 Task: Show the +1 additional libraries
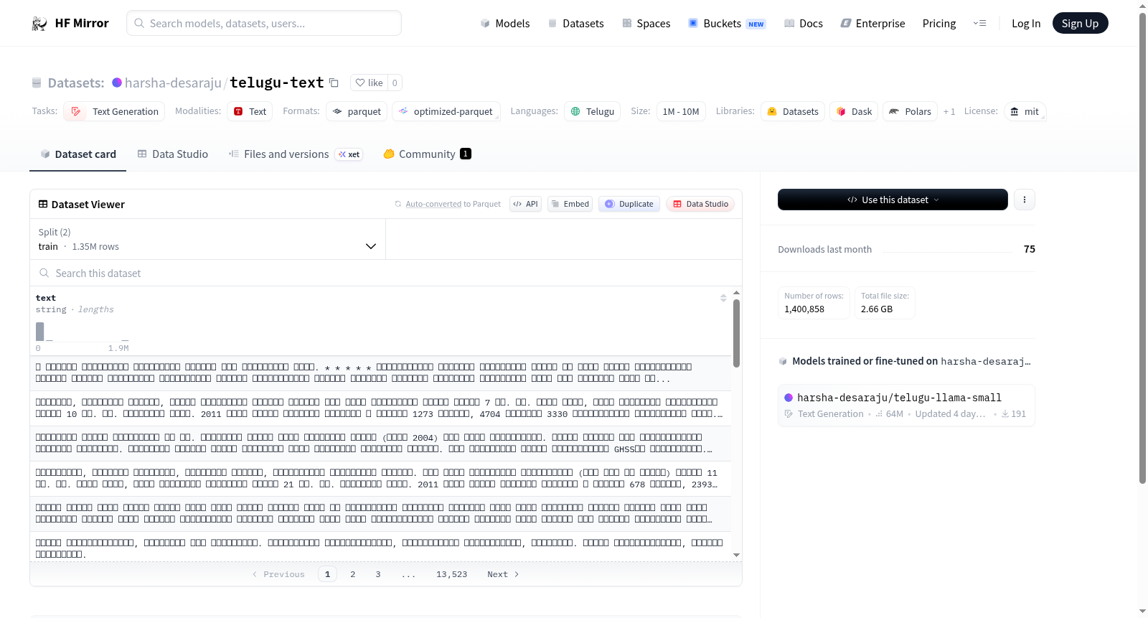pos(949,111)
